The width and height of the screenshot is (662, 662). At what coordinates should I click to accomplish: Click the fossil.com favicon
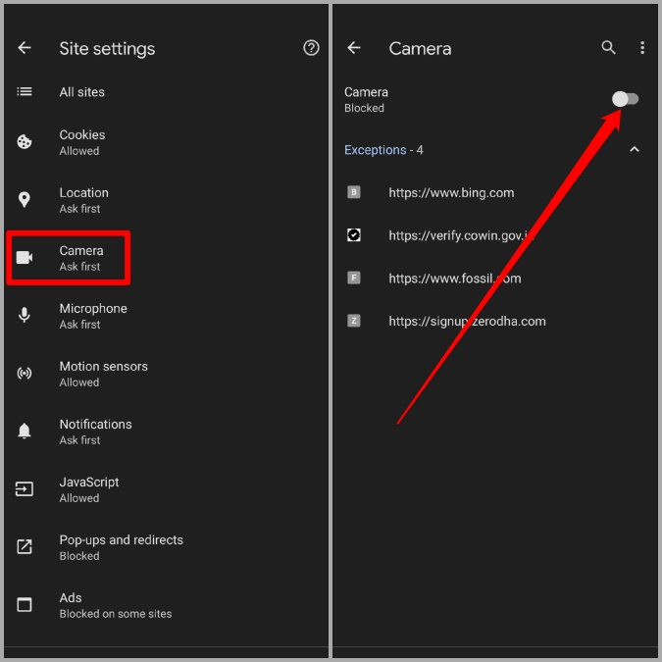354,278
